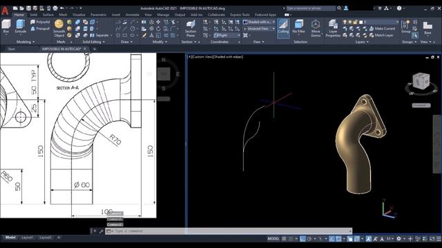Viewport: 442px width, 248px height.
Task: Click the Section Plane tool
Action: tap(191, 29)
